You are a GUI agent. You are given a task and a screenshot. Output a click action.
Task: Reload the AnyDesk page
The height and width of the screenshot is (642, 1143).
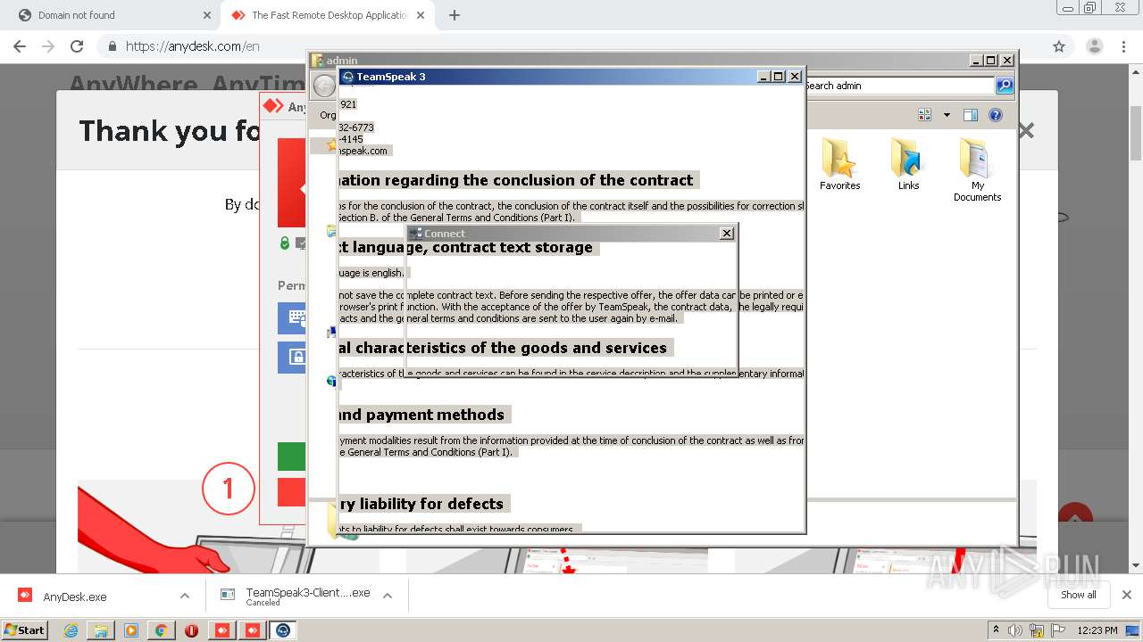77,46
